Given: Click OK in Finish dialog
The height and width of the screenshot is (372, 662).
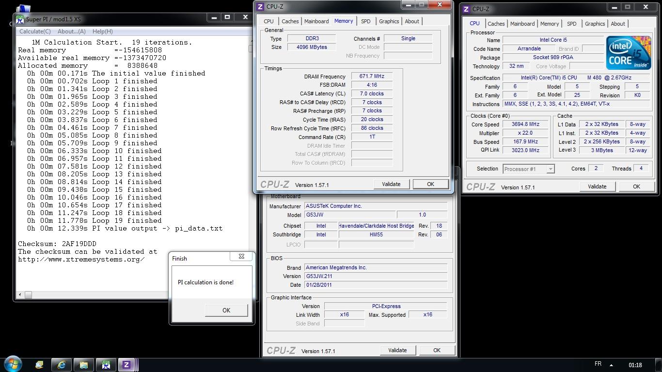Looking at the screenshot, I should point(226,310).
